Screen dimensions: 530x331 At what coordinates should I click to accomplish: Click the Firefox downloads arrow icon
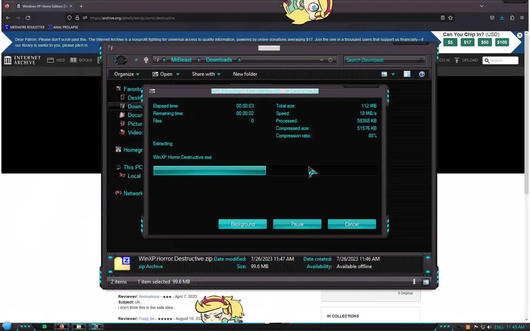coord(502,18)
